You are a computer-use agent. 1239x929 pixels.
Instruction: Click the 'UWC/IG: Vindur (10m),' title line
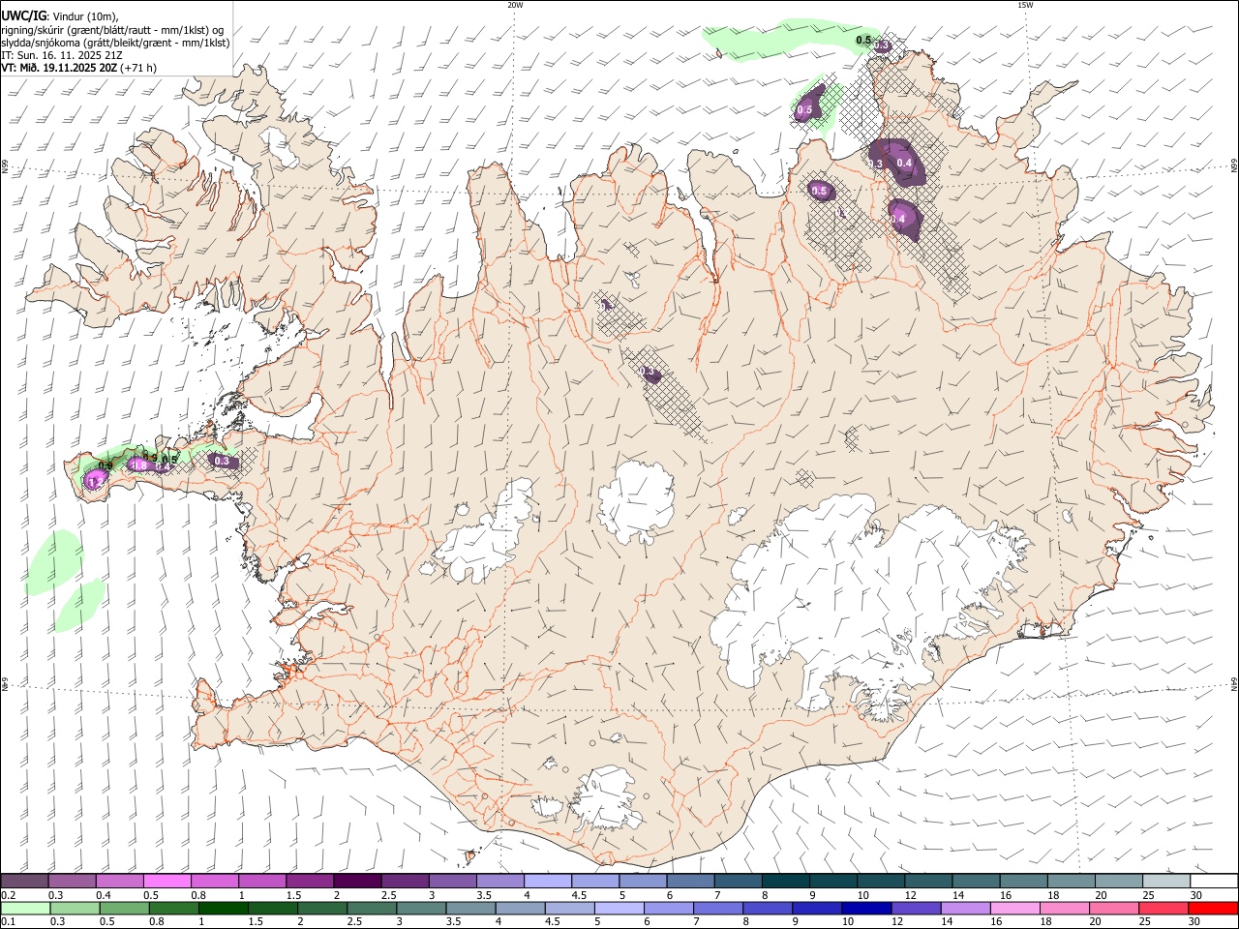(60, 15)
